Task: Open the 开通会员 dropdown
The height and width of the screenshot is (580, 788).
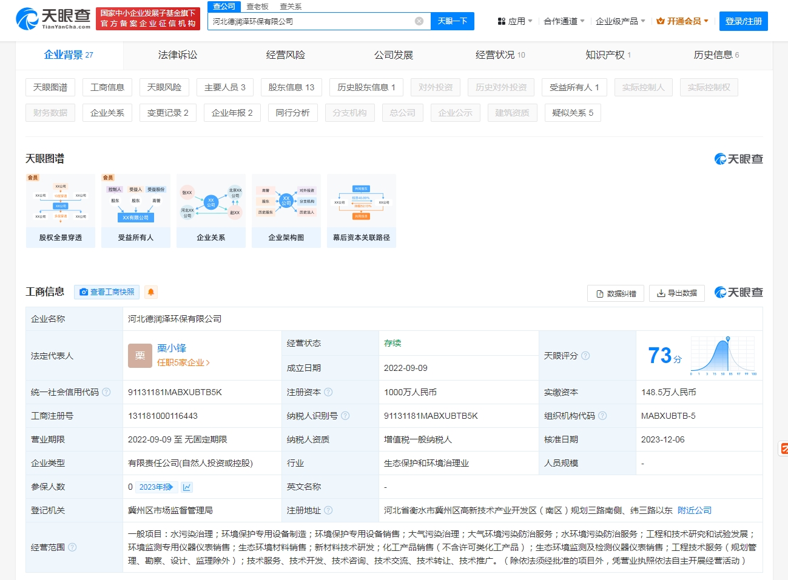Action: coord(682,21)
